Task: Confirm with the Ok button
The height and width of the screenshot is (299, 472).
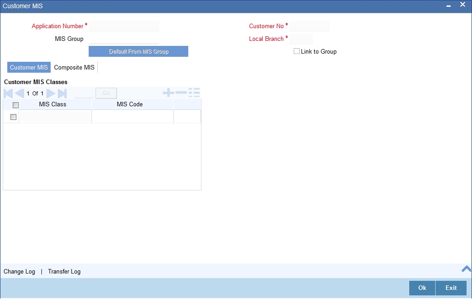Action: tap(422, 288)
